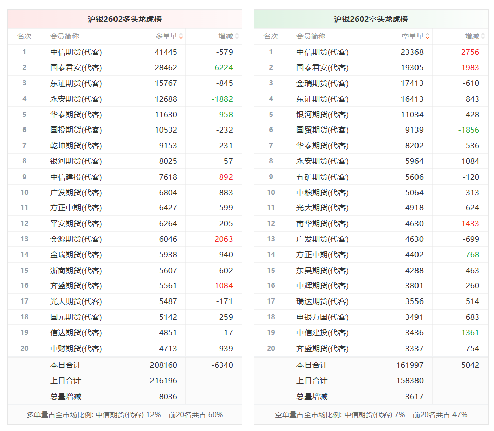
Task: Sort short table by 增减 arrows
Action: pos(483,36)
